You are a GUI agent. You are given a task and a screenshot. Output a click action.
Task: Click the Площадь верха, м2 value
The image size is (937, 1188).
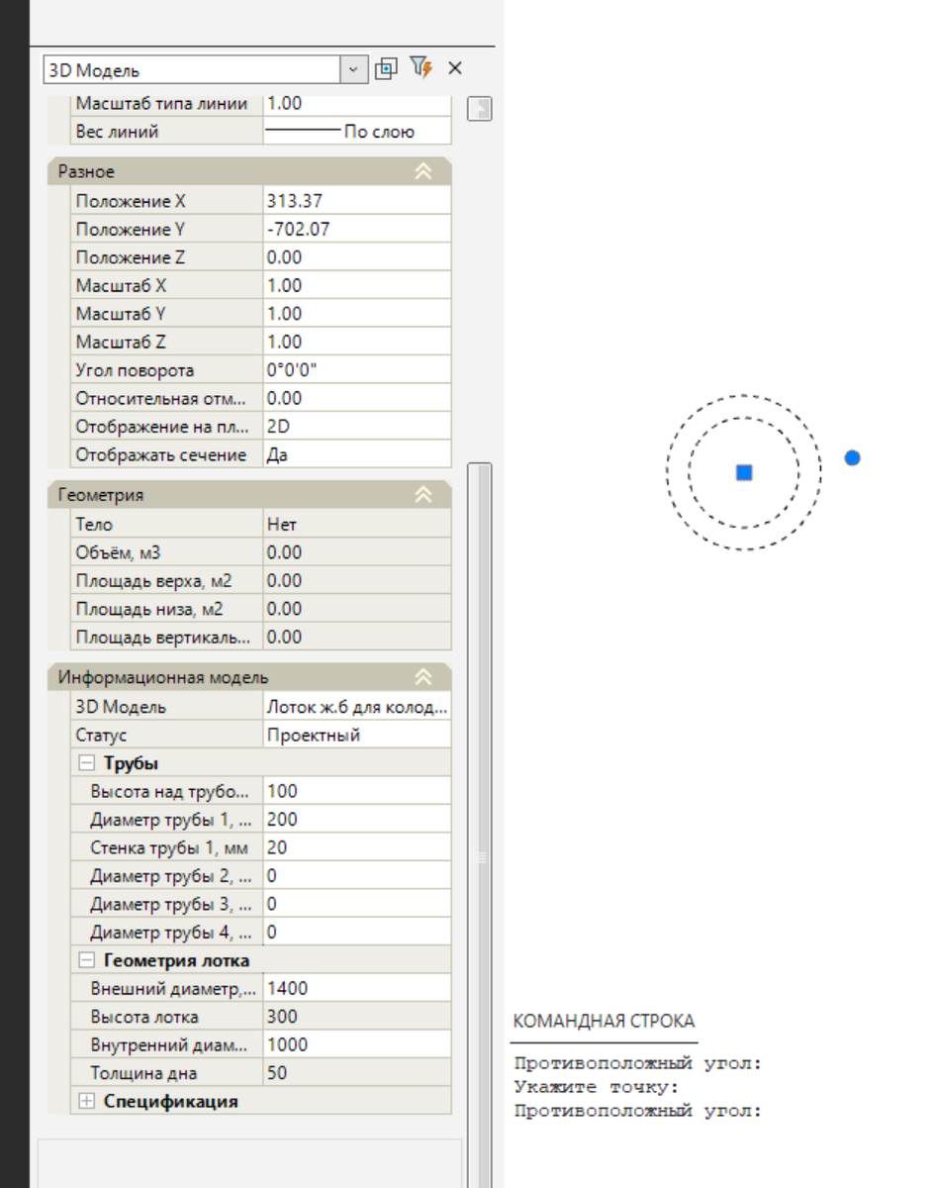point(356,581)
